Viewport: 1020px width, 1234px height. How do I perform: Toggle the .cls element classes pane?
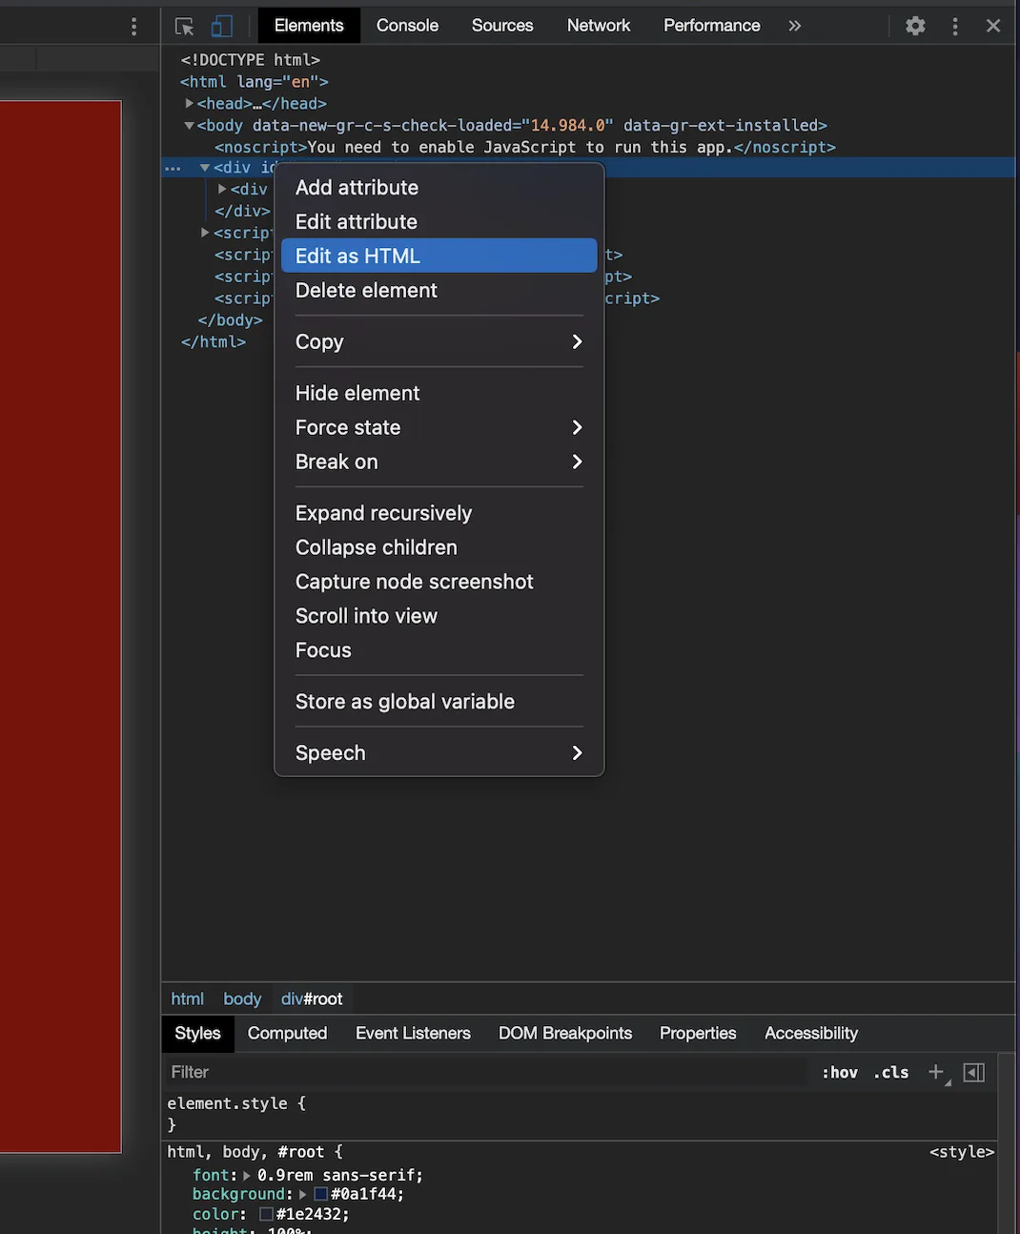891,1072
